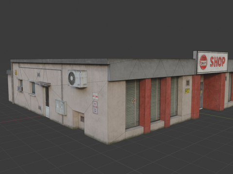Select the small window air conditioner unit
The height and width of the screenshot is (174, 233).
pyautogui.click(x=20, y=89)
